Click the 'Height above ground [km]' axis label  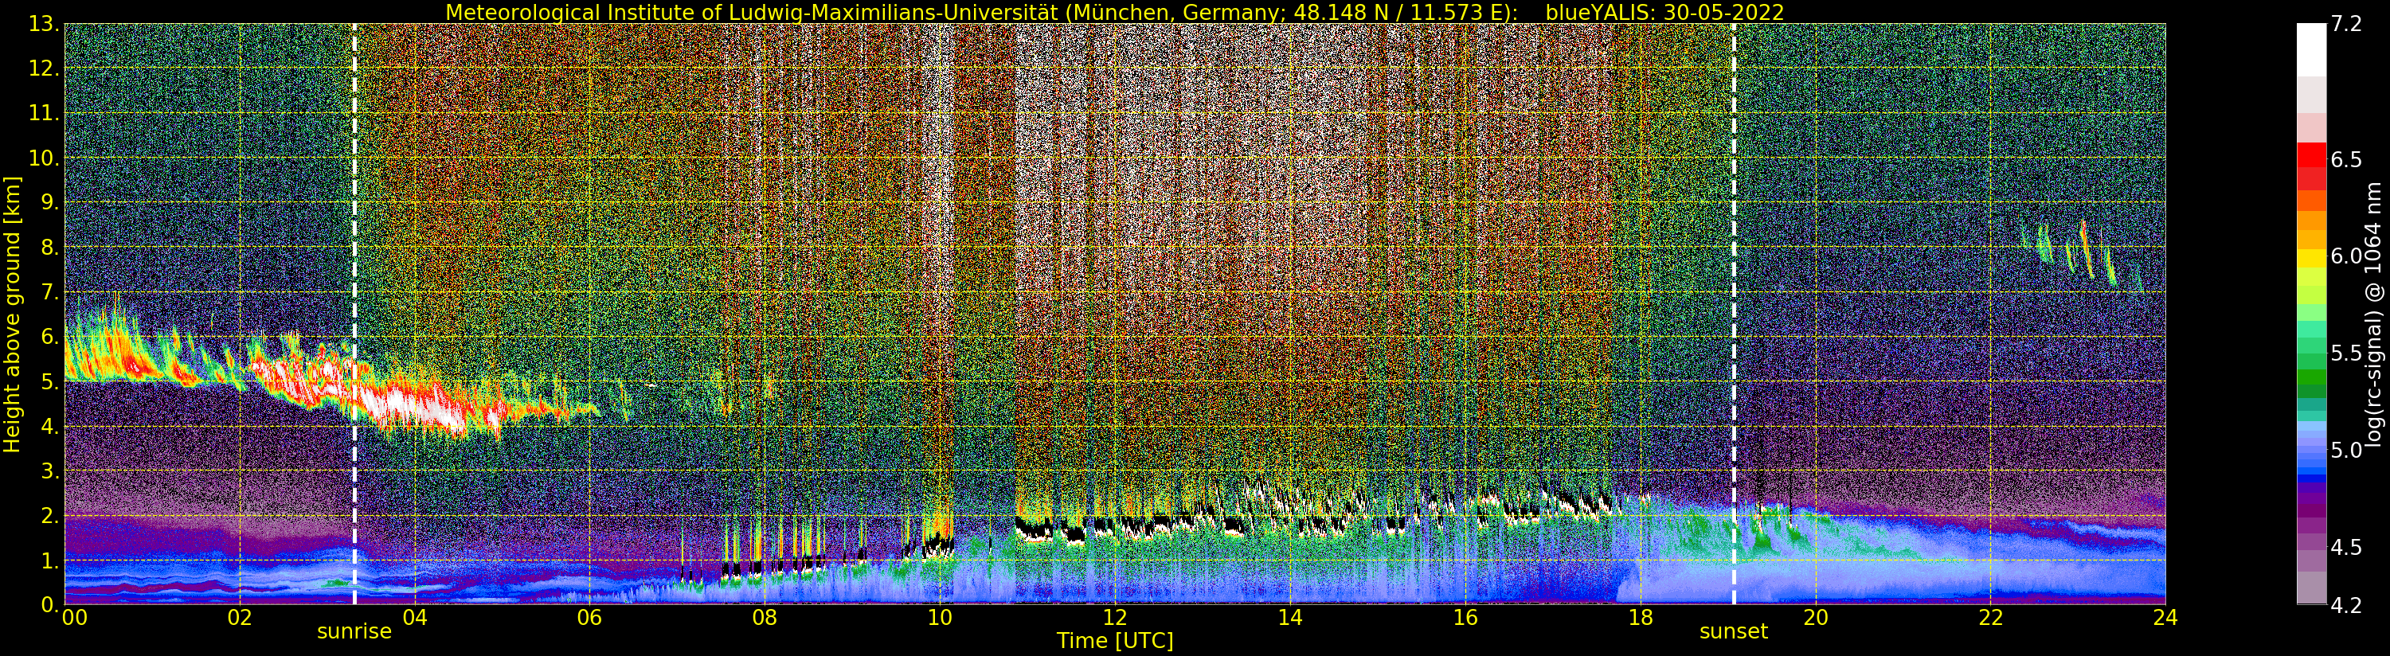[12, 314]
